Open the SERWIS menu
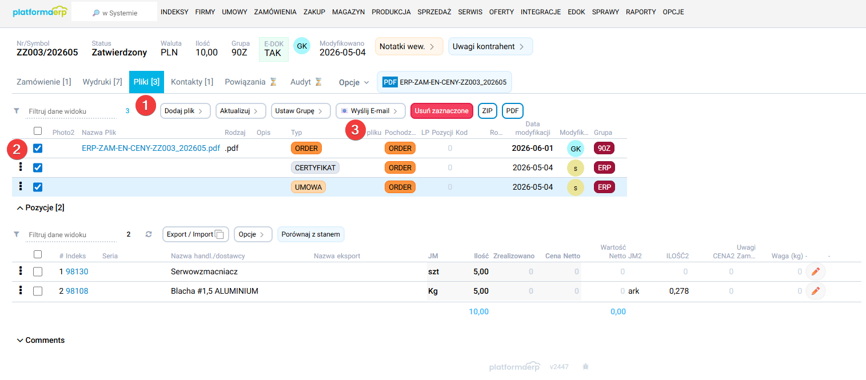Screen dimensions: 866x380 pyautogui.click(x=470, y=12)
